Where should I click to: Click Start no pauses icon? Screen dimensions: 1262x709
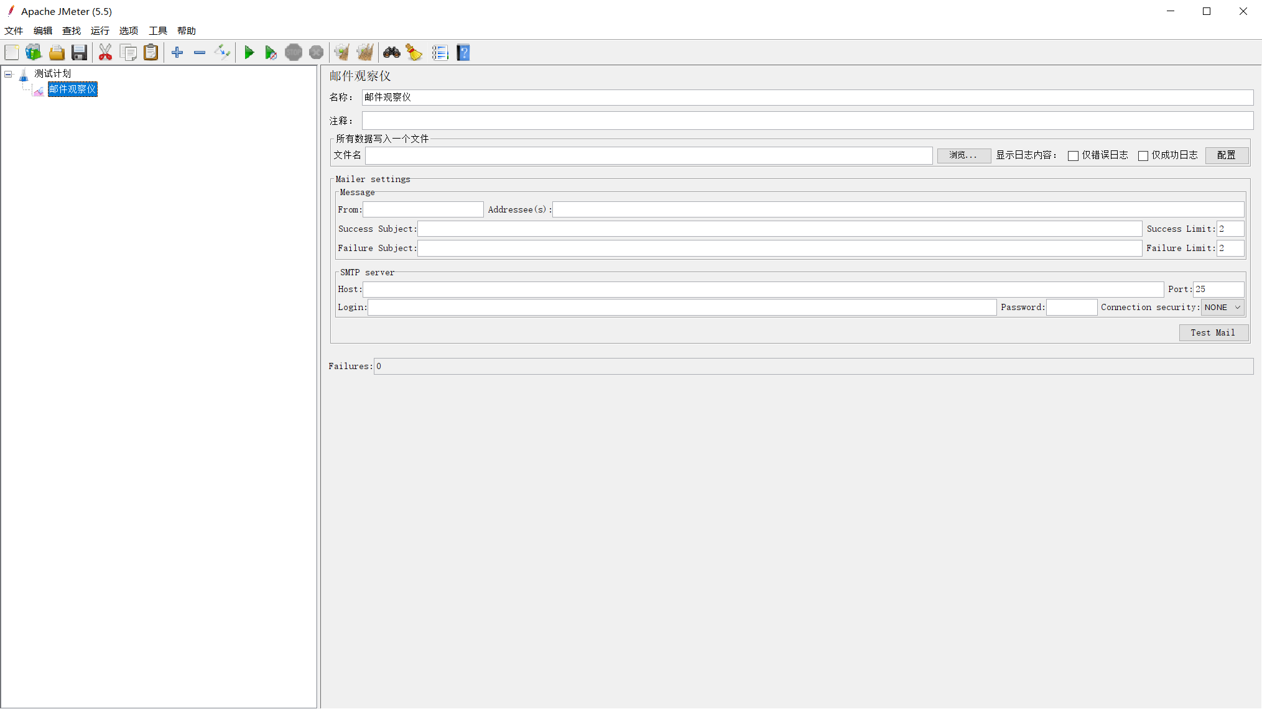[x=271, y=53]
